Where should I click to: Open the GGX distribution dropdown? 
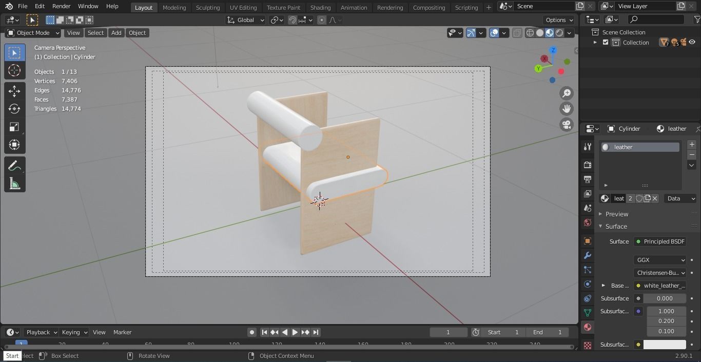tap(660, 260)
